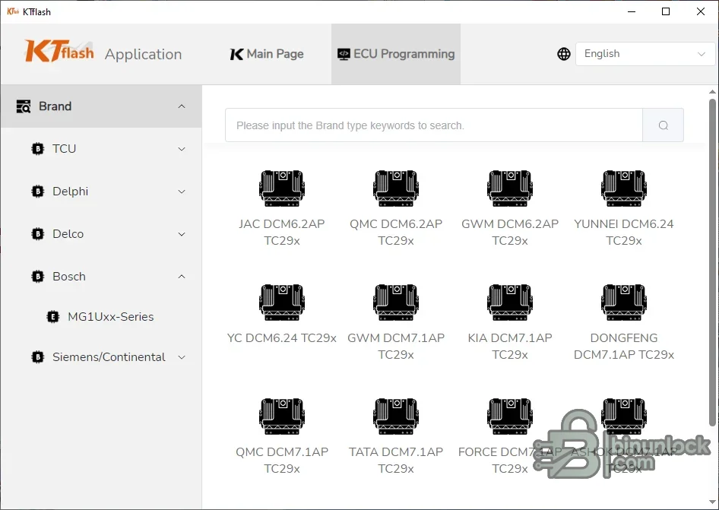Click the Brand search icon in sidebar
719x510 pixels.
coord(24,106)
